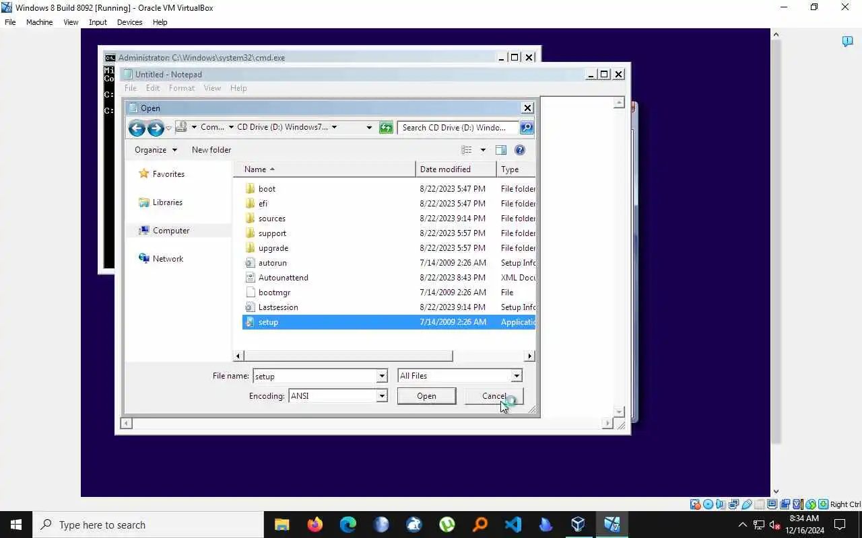This screenshot has width=862, height=538.
Task: Select the boot folder
Action: click(389, 189)
